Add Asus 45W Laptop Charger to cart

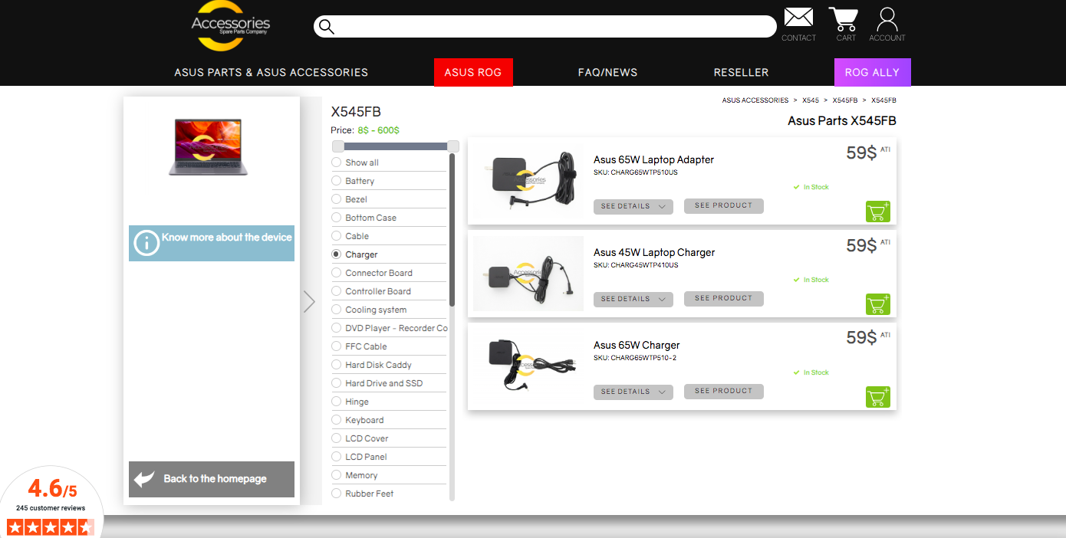click(x=878, y=304)
